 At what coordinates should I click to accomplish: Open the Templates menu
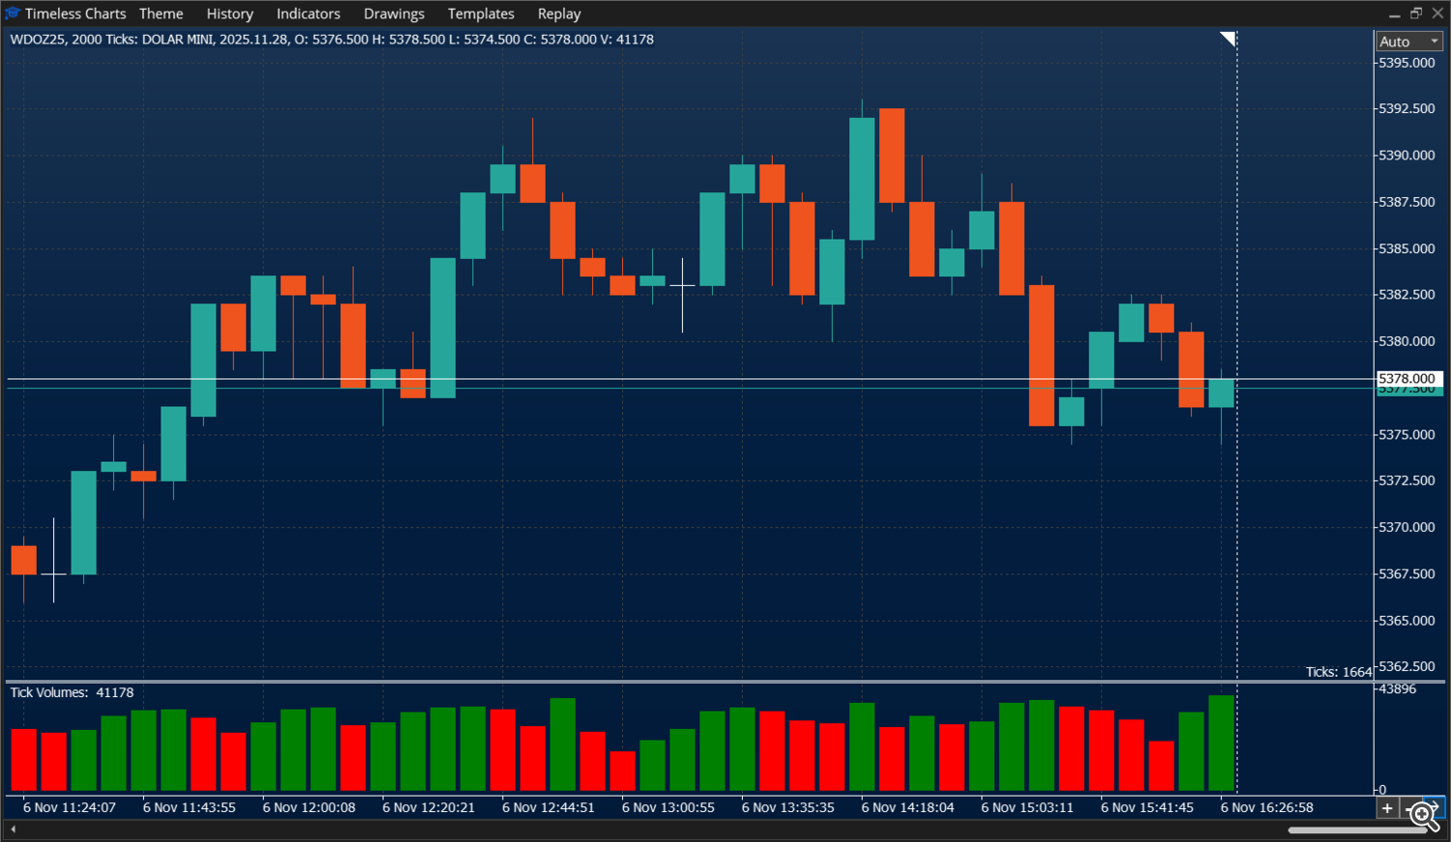(x=481, y=14)
